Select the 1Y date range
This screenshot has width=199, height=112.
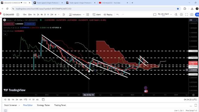[x=30, y=100]
